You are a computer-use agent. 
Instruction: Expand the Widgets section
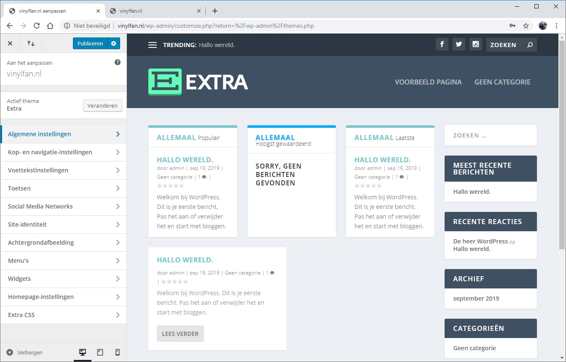(x=63, y=279)
